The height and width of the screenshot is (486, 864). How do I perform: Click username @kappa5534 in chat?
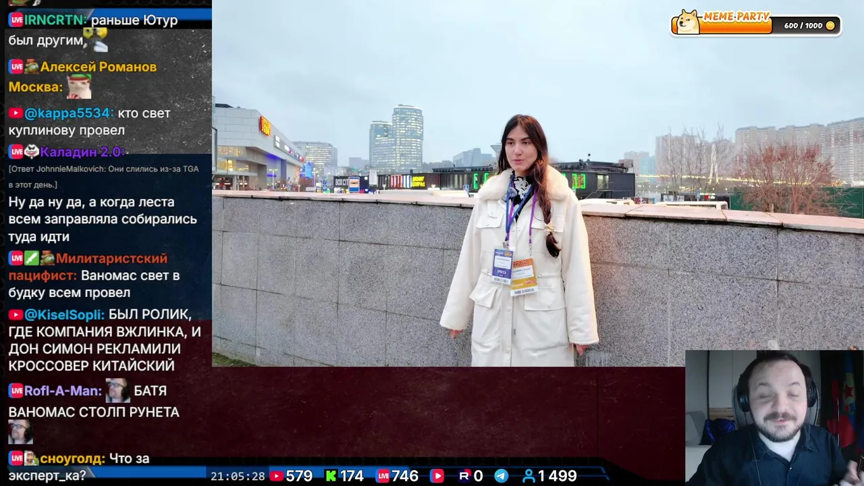point(69,113)
